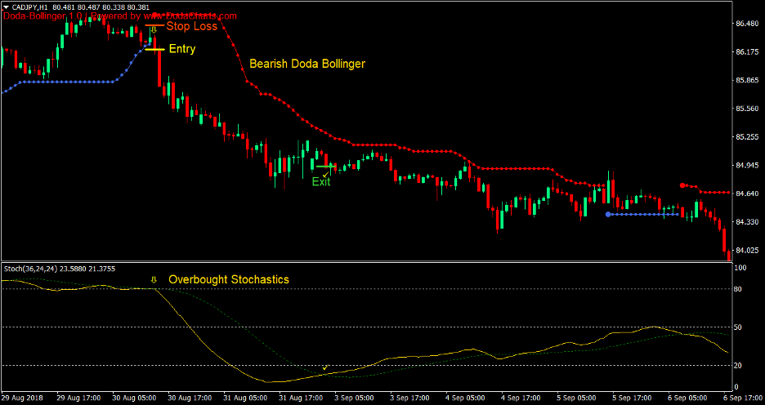The width and height of the screenshot is (765, 405).
Task: Click the 30 Aug 17:00 time label
Action: pos(190,398)
